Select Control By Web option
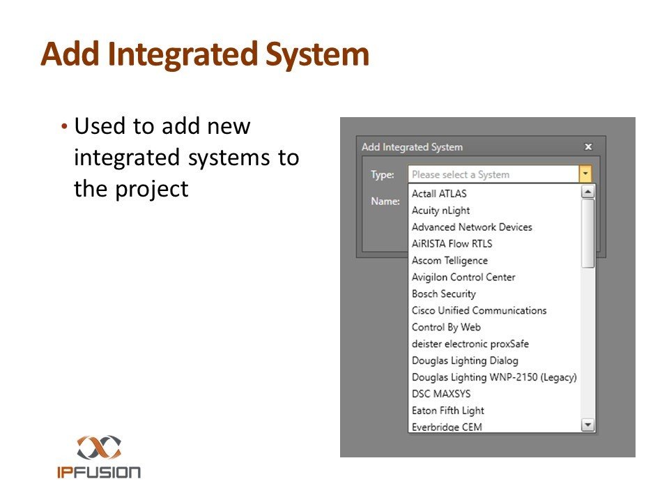Viewport: 669px width, 502px height. [495, 327]
